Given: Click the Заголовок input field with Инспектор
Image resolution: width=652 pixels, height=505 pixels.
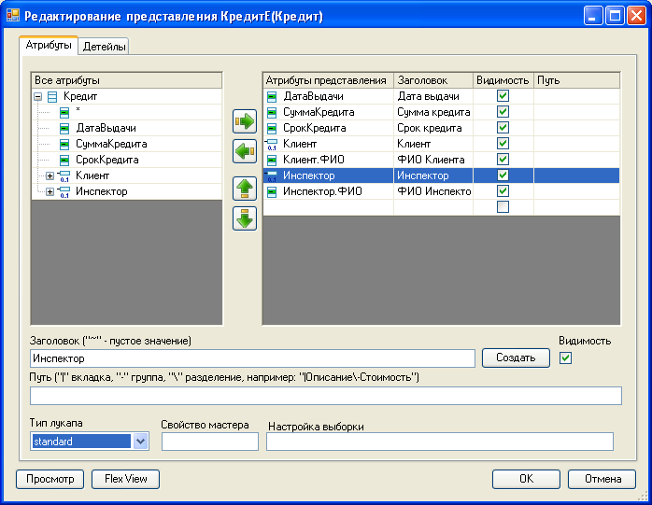Looking at the screenshot, I should pos(252,358).
